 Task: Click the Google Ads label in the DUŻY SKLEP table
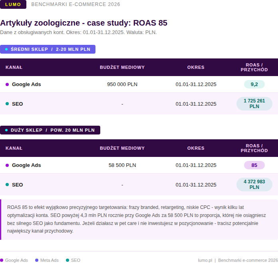pyautogui.click(x=26, y=165)
